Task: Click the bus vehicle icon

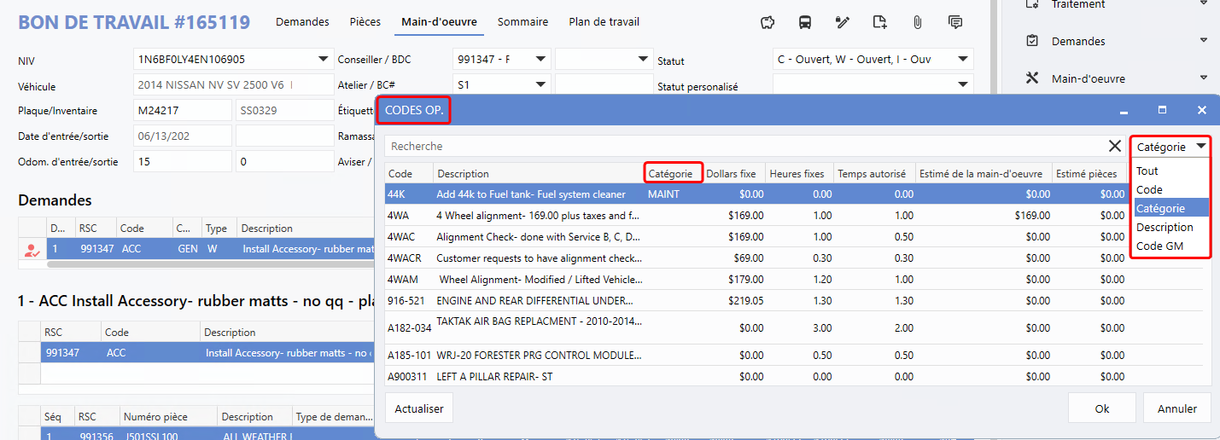Action: click(x=805, y=22)
